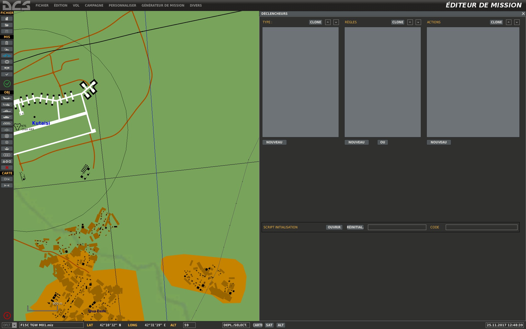Select the trigger zone concentric circles icon
The image size is (526, 329).
(7, 136)
